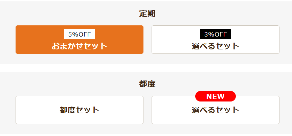
Task: Click the 5%OFF badge
Action: point(80,34)
